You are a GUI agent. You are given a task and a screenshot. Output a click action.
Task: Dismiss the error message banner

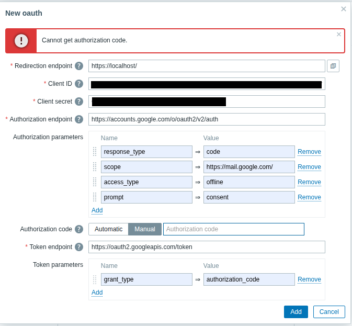coord(339,35)
